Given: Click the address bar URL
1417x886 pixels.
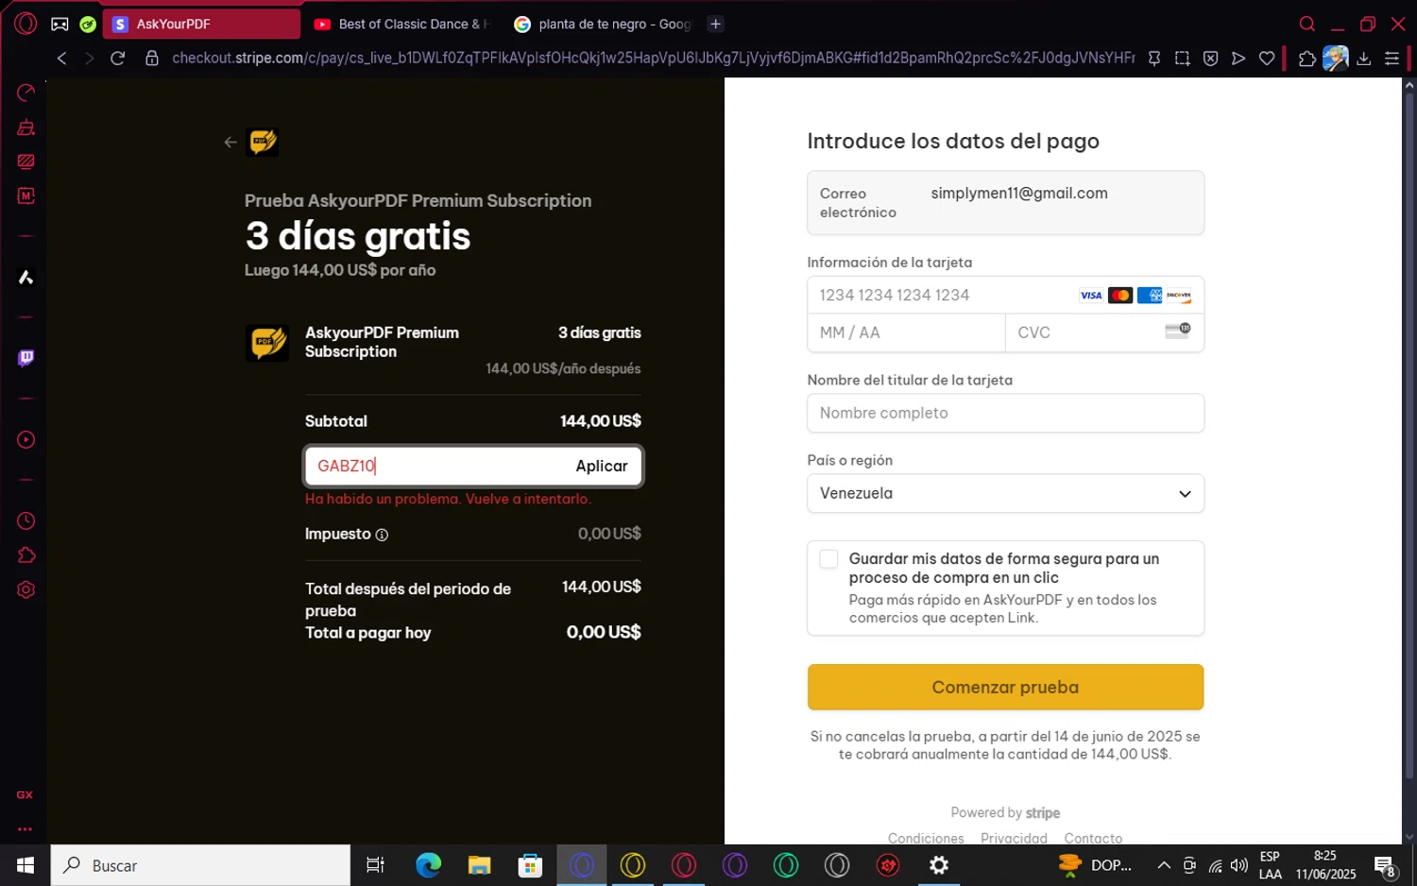Looking at the screenshot, I should [653, 59].
